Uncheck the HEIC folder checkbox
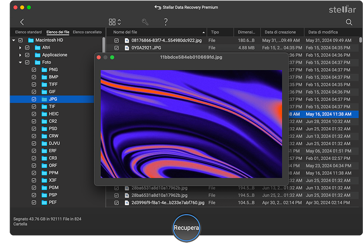 tap(34, 114)
